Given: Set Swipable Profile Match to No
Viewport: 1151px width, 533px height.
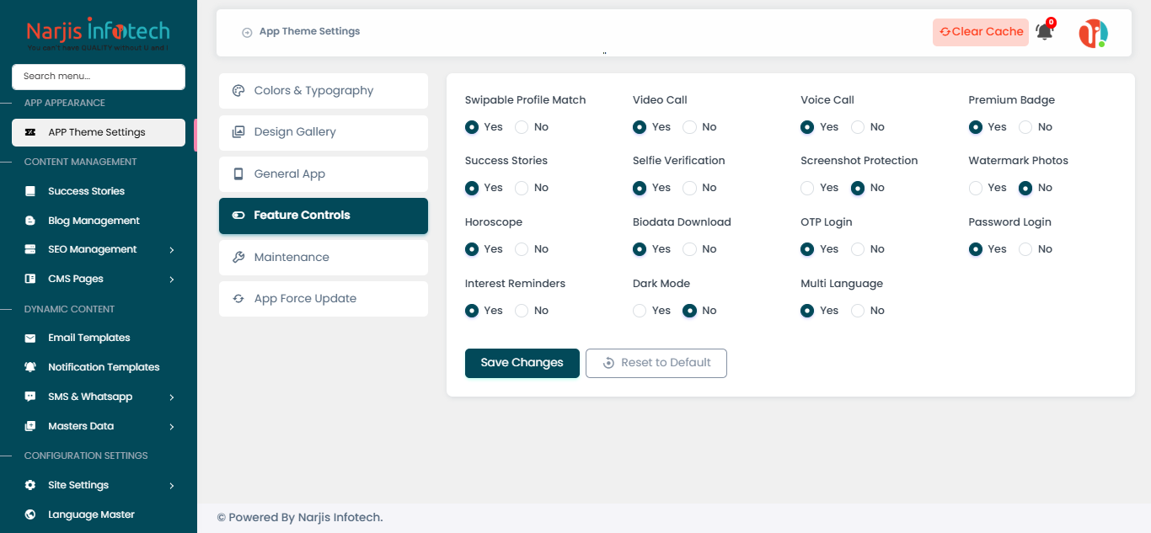Looking at the screenshot, I should tap(522, 127).
